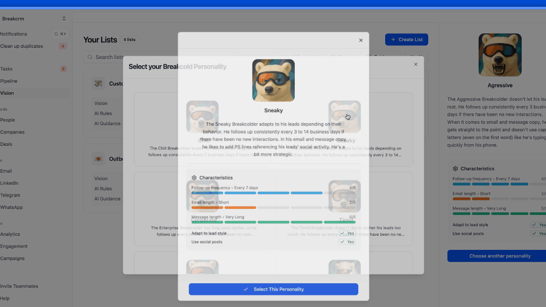Screen dimensions: 546x307
Task: Open Engagement in the sidebar
Action: point(14,246)
